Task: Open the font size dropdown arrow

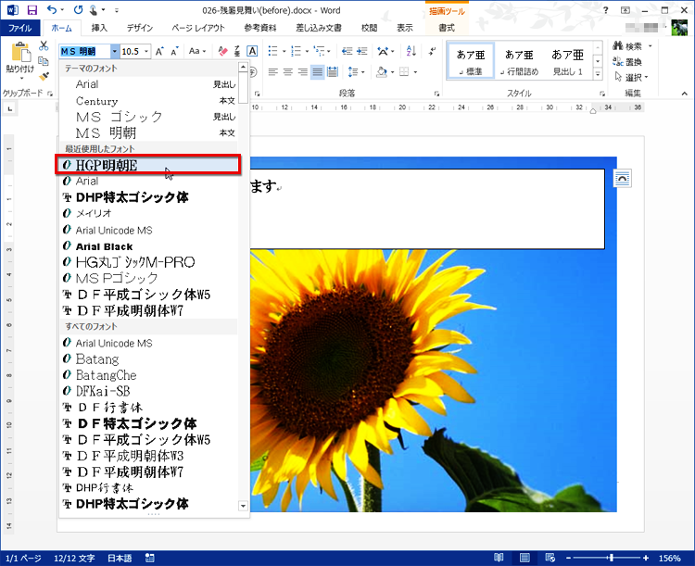Action: tap(146, 52)
